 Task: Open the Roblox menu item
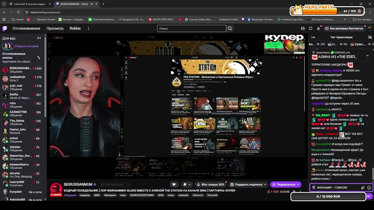75,28
